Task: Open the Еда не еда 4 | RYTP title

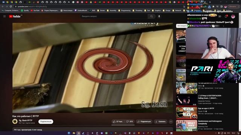Action: [x=206, y=108]
